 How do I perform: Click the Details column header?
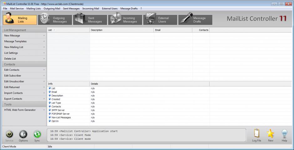150,84
